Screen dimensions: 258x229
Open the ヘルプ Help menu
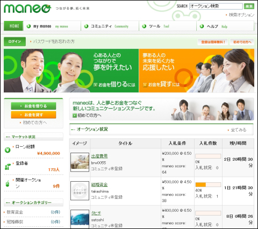[225, 26]
